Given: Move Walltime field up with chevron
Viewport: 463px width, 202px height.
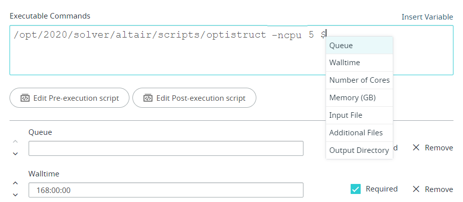Looking at the screenshot, I should 15,183.
